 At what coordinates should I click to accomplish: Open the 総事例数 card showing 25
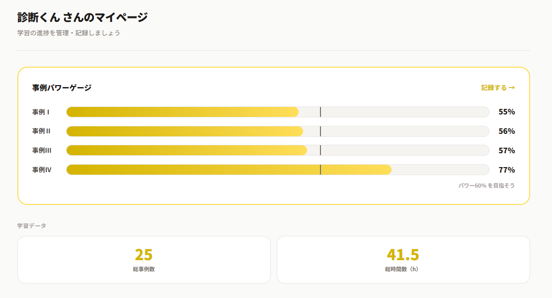(144, 260)
